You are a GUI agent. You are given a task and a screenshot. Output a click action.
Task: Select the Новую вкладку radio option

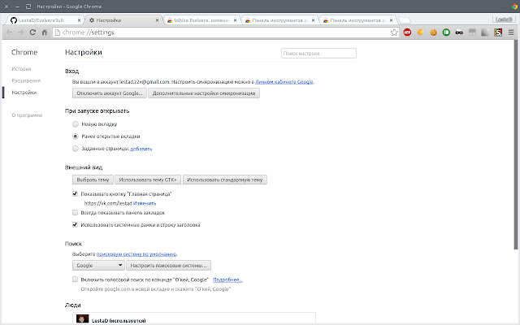point(76,124)
